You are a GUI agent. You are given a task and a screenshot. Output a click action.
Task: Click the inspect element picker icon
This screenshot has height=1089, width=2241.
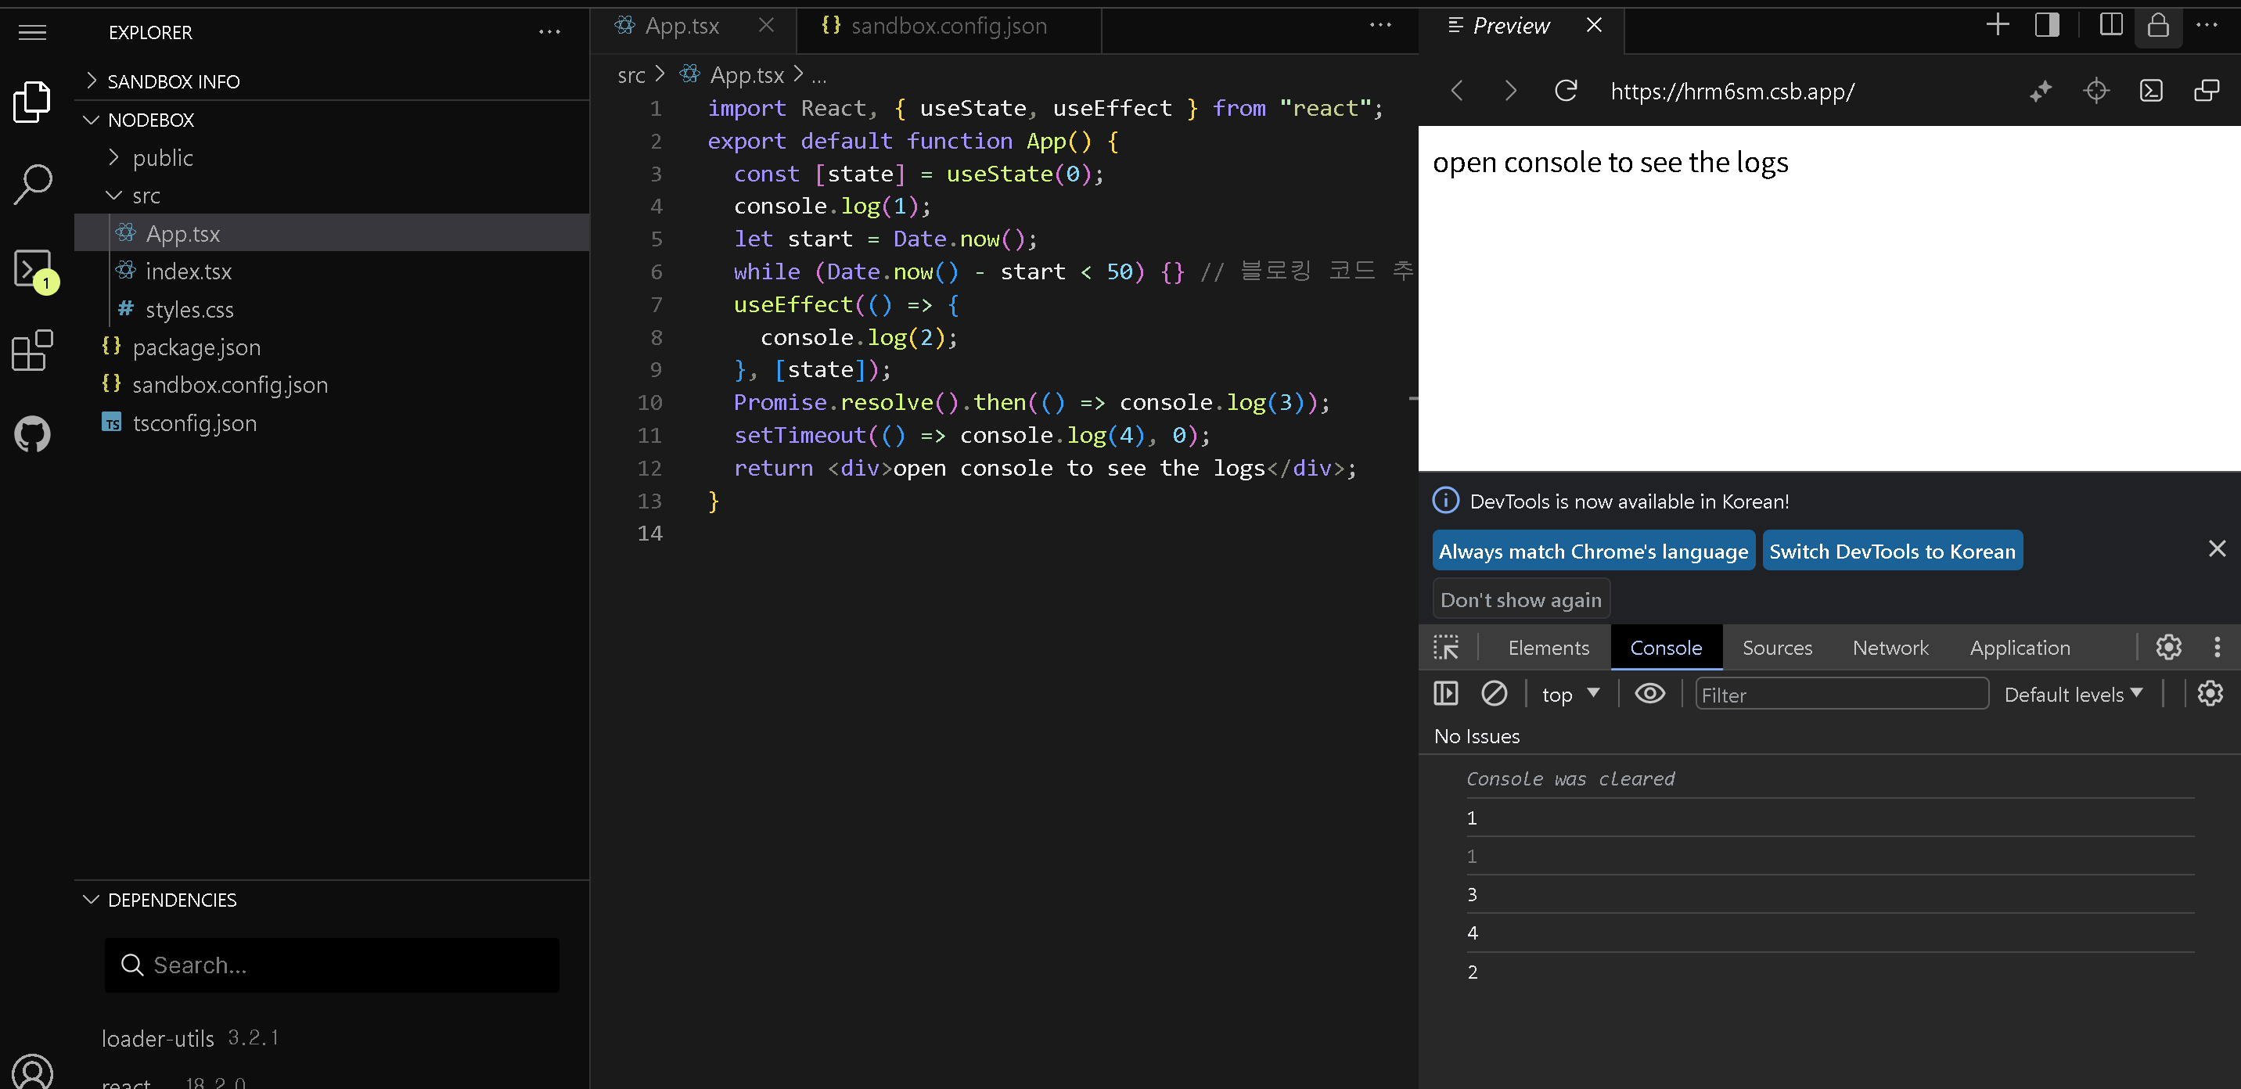click(1446, 647)
